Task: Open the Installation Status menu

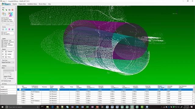Action: click(32, 4)
